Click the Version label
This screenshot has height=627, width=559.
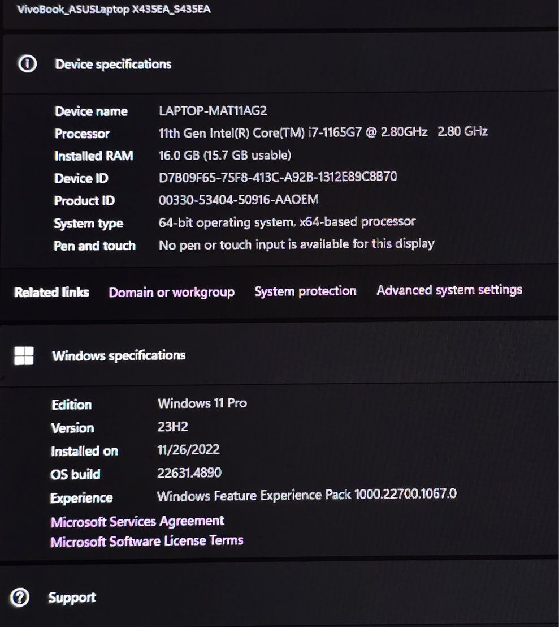click(x=72, y=428)
